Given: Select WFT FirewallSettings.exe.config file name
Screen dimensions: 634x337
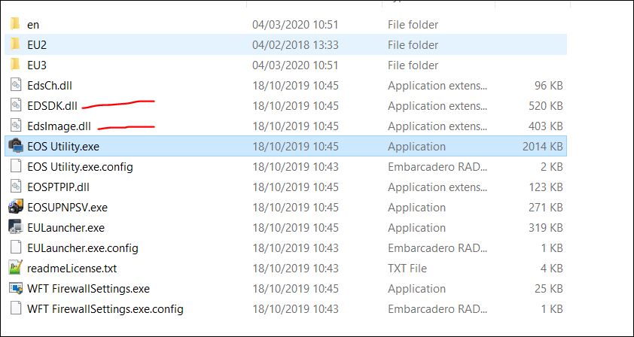Looking at the screenshot, I should tap(105, 308).
